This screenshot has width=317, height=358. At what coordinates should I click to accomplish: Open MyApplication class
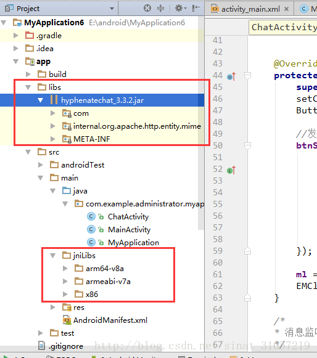133,243
